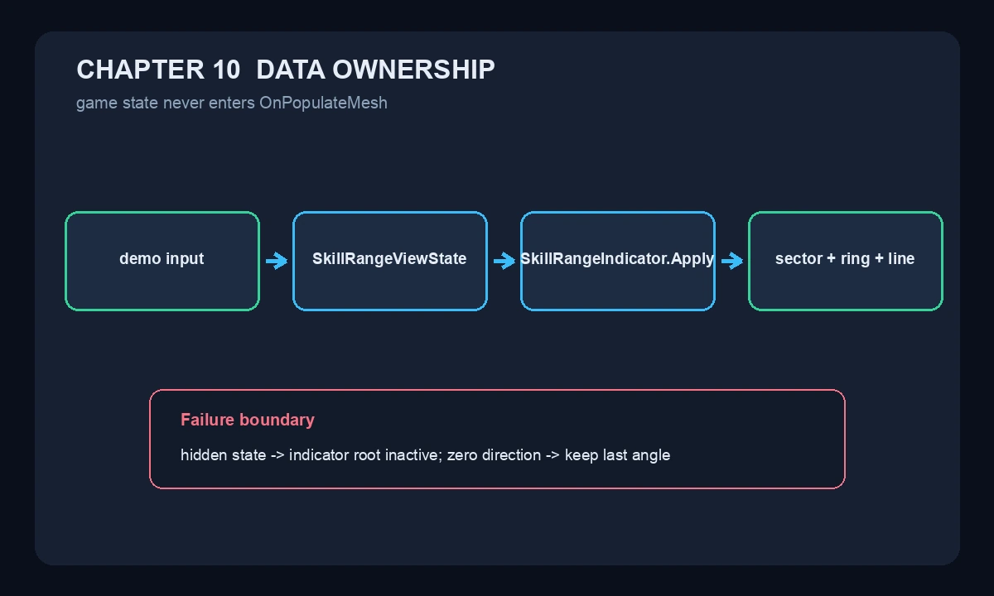Viewport: 994px width, 596px height.
Task: Select the sector + ring + line box
Action: (846, 262)
